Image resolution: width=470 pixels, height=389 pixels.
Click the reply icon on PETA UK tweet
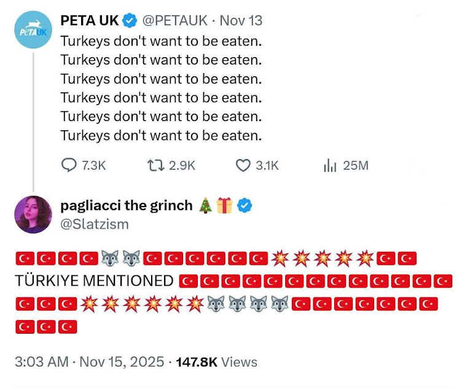(x=68, y=165)
